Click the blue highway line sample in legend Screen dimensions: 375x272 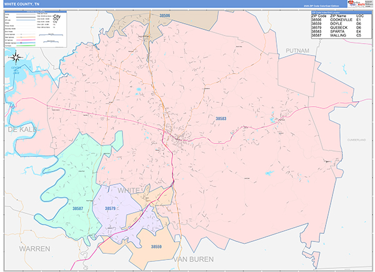26,43
